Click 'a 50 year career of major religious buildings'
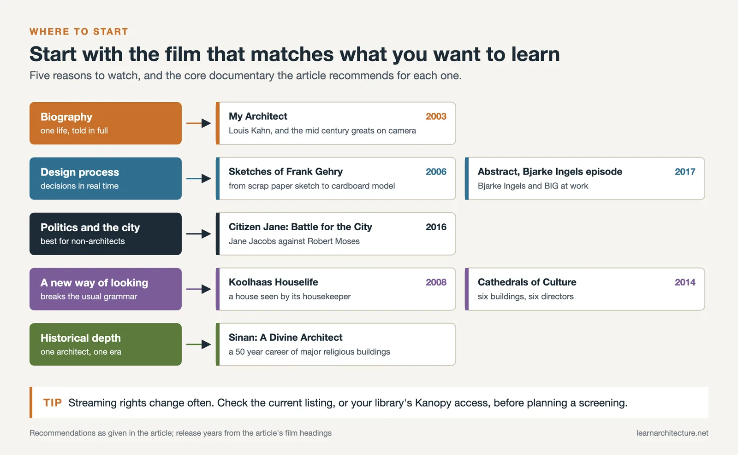 (x=309, y=352)
